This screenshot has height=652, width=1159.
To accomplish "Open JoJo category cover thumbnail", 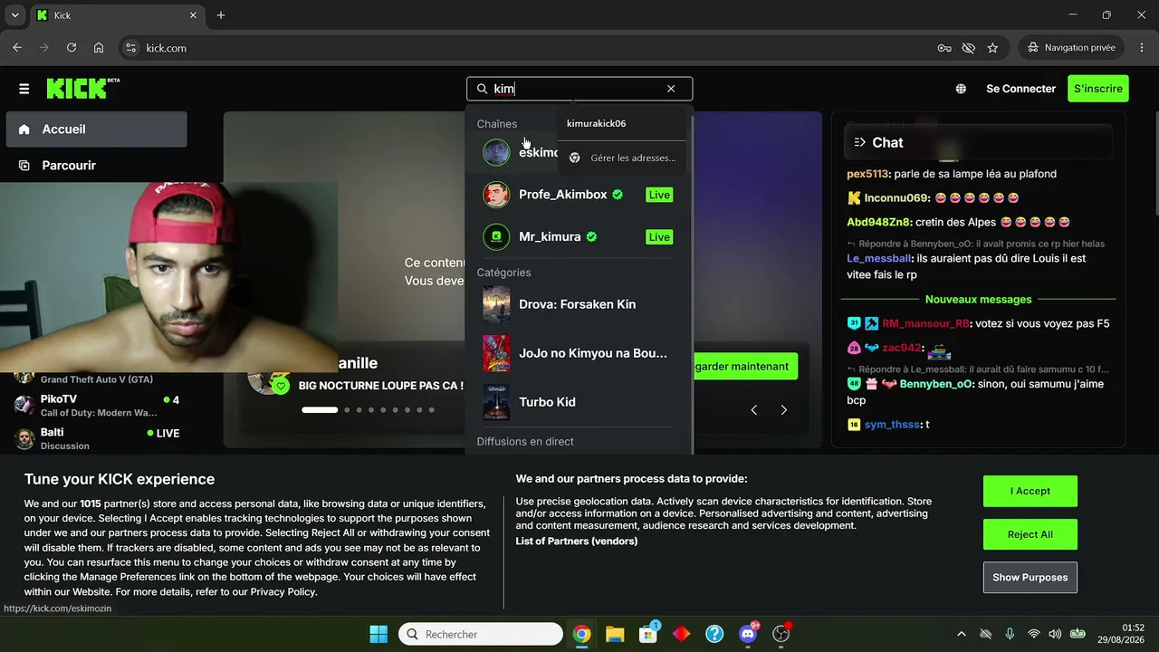I will (x=496, y=353).
